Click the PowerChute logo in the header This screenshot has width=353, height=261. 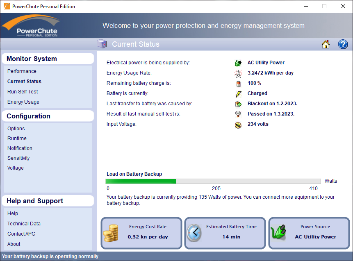coord(31,25)
